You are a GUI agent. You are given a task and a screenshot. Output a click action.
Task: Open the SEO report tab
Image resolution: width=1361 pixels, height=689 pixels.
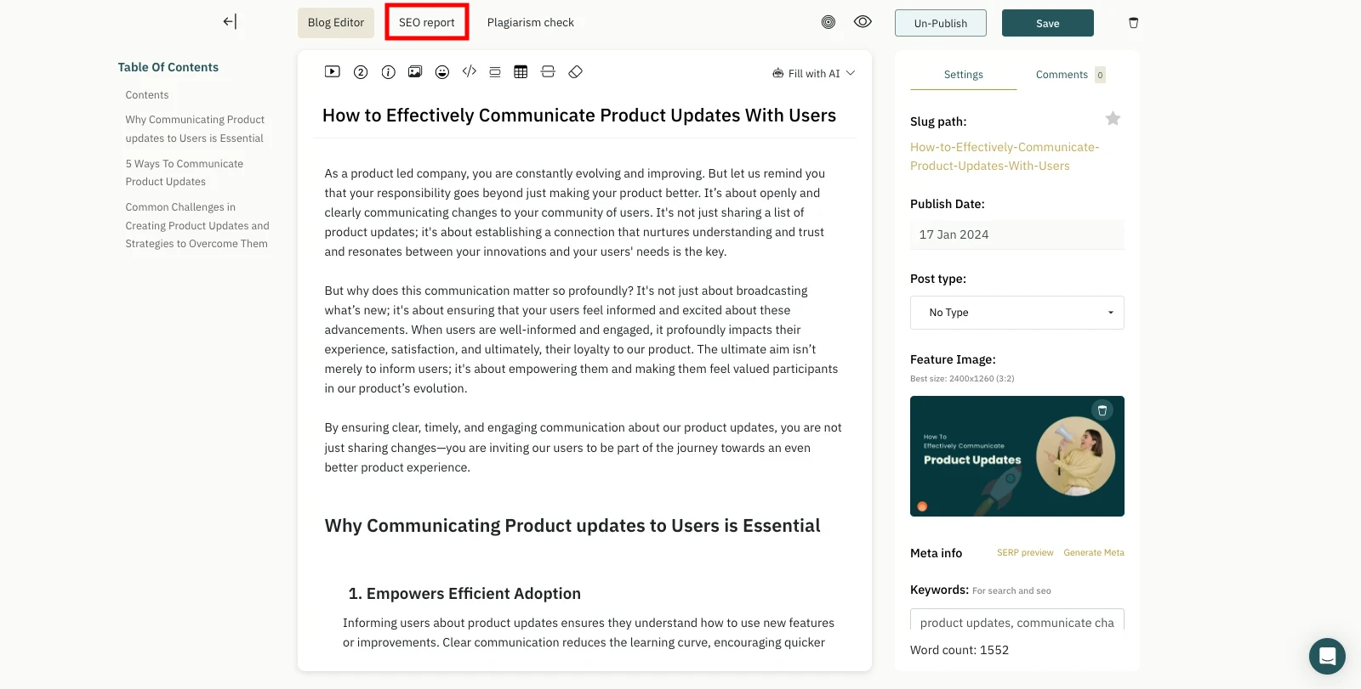point(427,23)
